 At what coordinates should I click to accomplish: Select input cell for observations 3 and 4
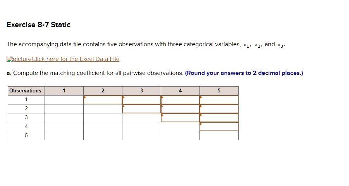point(180,118)
